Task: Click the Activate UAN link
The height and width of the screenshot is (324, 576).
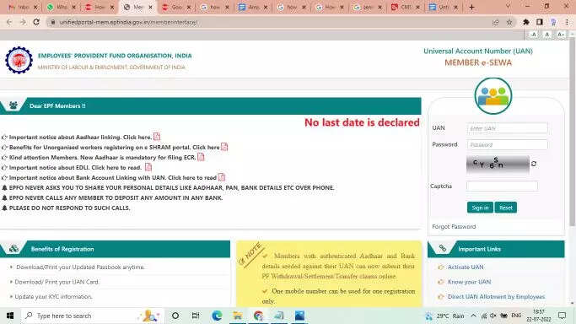Action: point(466,267)
